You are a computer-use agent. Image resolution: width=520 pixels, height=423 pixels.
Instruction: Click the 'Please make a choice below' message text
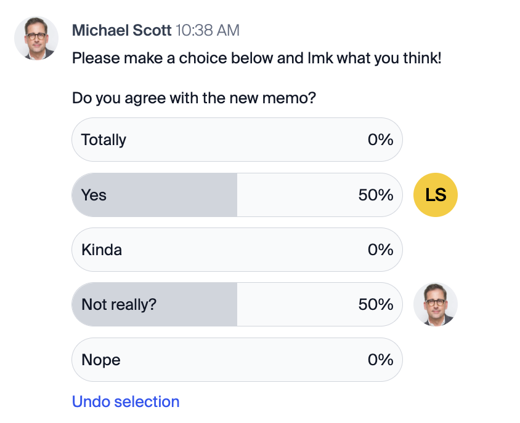pos(257,58)
